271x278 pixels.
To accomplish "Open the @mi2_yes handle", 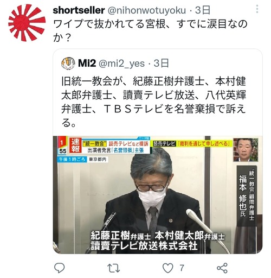I will click(x=121, y=64).
